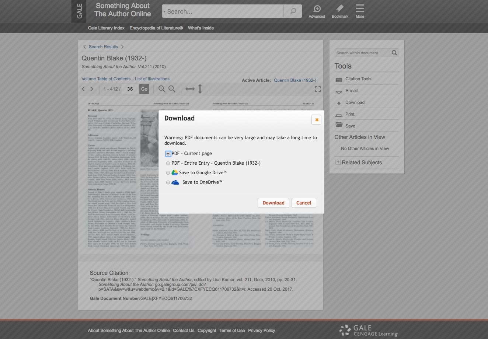Go back arrow before Search Results
Screen dimensions: 488x339
(84, 47)
